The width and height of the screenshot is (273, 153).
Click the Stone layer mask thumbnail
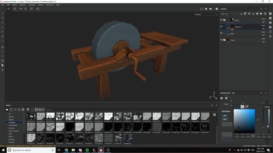point(232,20)
